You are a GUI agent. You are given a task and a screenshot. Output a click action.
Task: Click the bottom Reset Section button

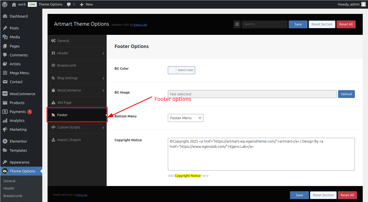[x=323, y=195]
